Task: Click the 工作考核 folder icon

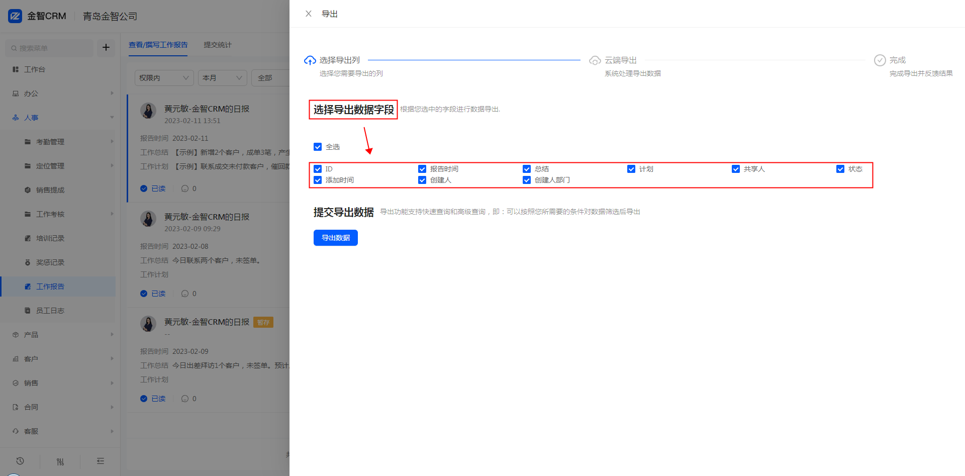Action: [x=28, y=214]
